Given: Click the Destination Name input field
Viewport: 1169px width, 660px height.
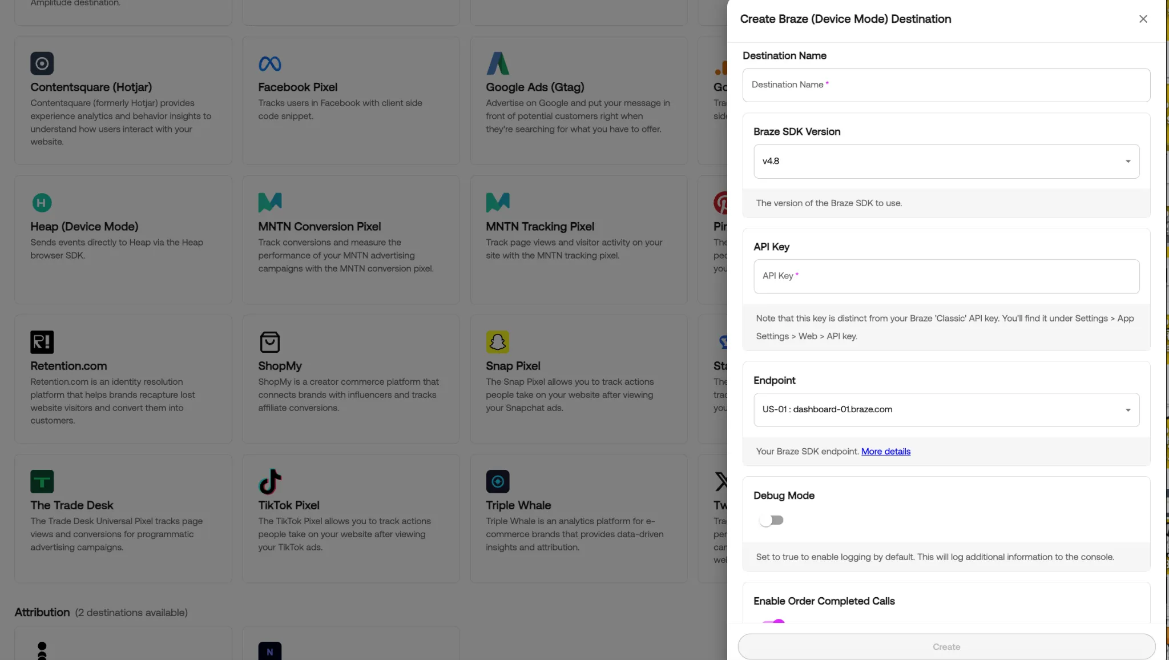Looking at the screenshot, I should click(x=946, y=85).
